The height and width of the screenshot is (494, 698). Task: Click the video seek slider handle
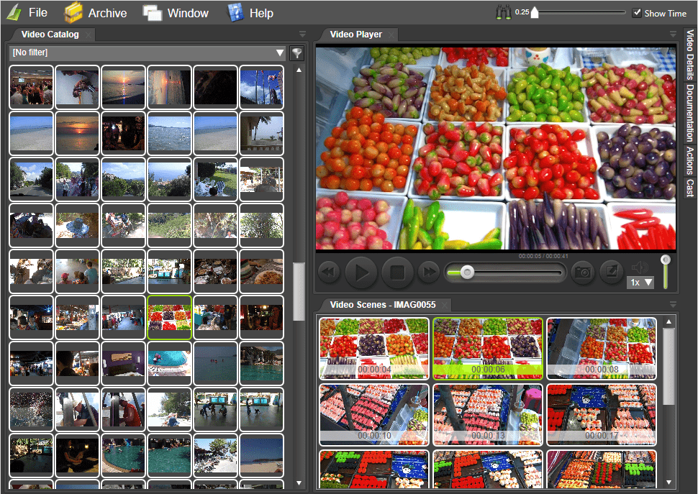[468, 272]
